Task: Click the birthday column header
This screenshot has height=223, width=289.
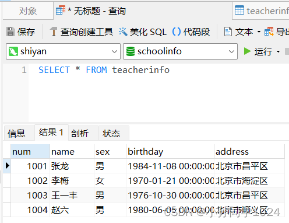Action: tap(170, 152)
